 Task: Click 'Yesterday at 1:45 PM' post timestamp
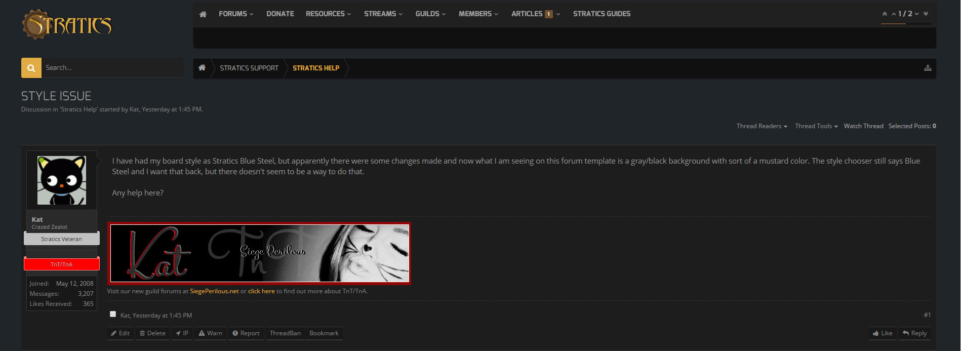(x=162, y=316)
